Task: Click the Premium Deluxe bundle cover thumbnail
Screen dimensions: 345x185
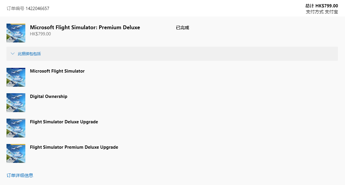Action: tap(16, 33)
